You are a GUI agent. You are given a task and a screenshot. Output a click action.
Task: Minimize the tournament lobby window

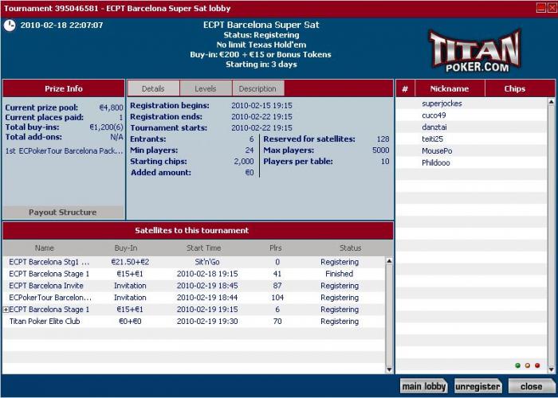(541, 8)
